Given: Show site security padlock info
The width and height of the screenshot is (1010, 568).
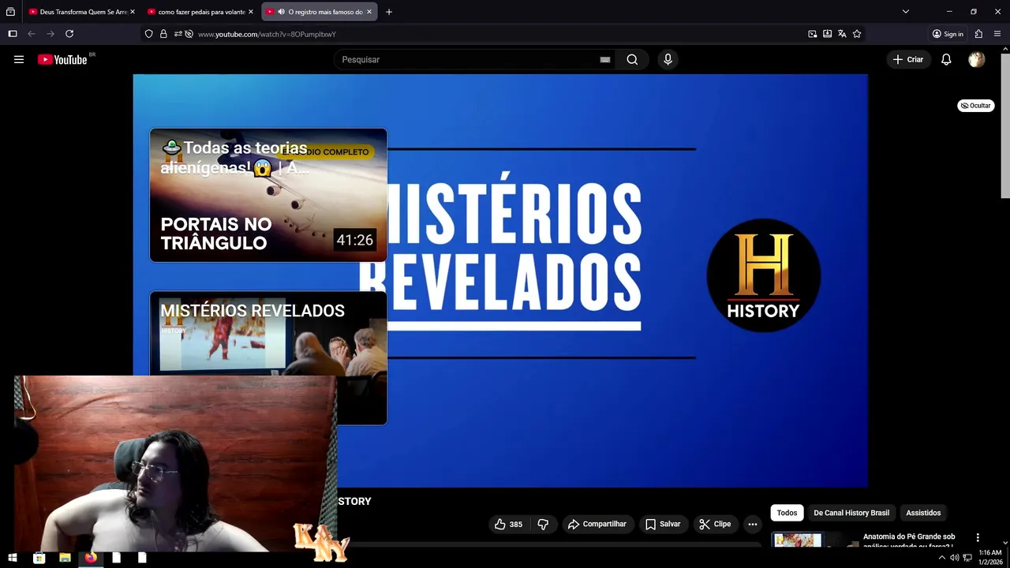Looking at the screenshot, I should pos(163,34).
